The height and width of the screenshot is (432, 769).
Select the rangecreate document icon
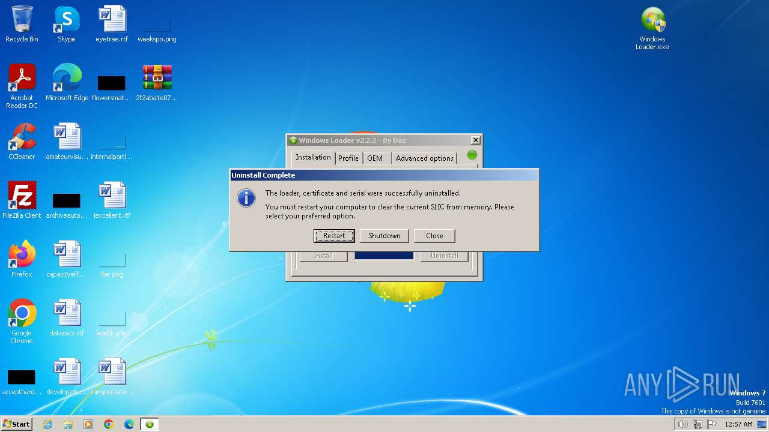click(x=112, y=377)
